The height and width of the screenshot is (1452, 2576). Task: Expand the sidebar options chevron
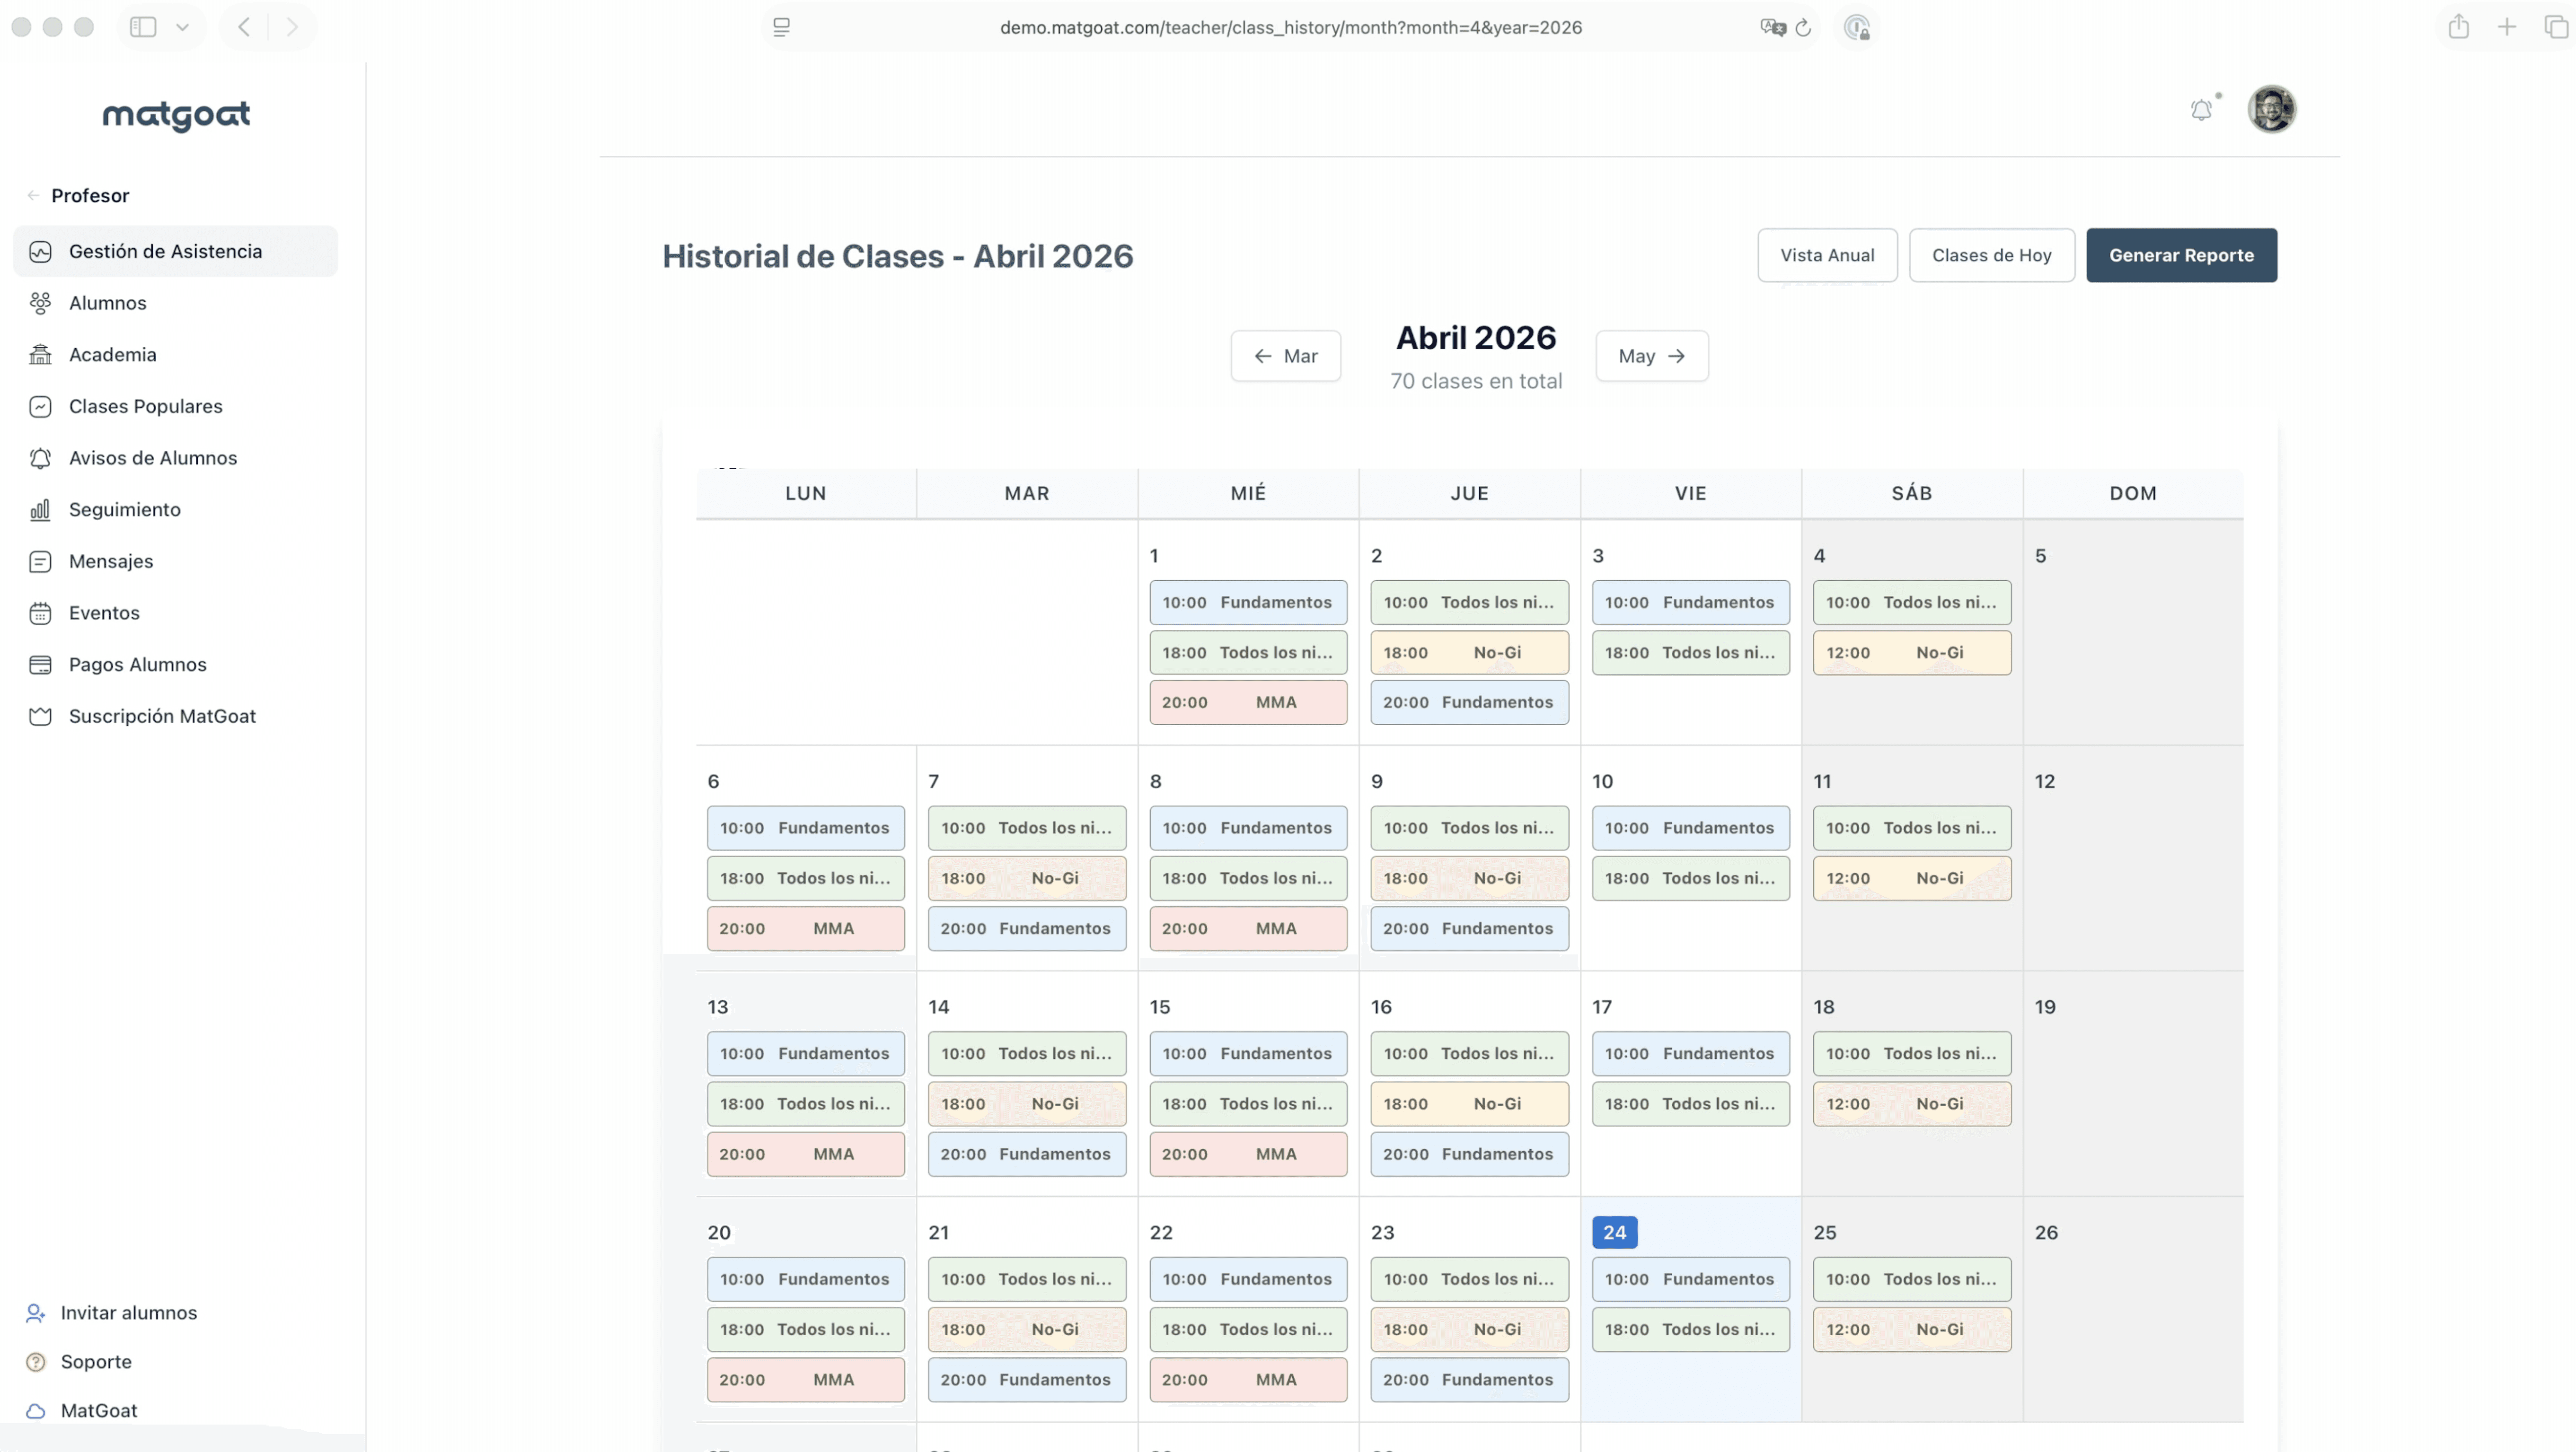[182, 27]
